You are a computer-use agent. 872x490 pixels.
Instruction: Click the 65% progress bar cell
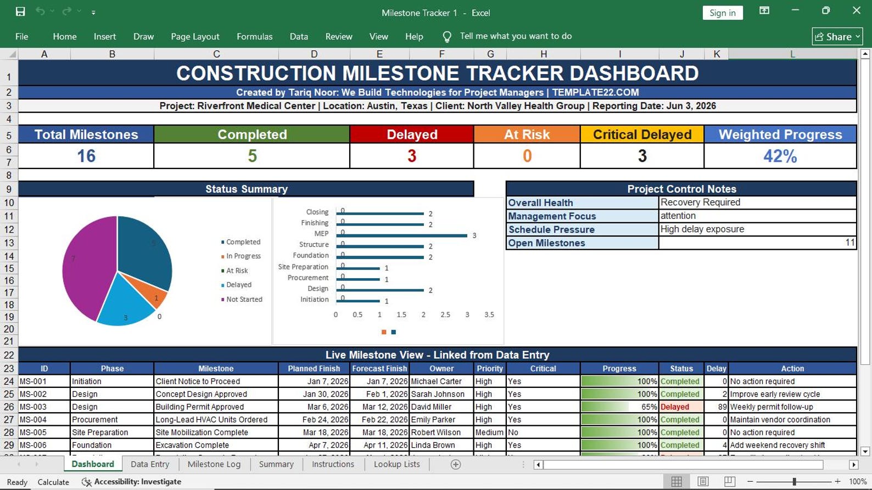[x=619, y=407]
